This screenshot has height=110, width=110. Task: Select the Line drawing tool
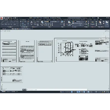[2, 23]
